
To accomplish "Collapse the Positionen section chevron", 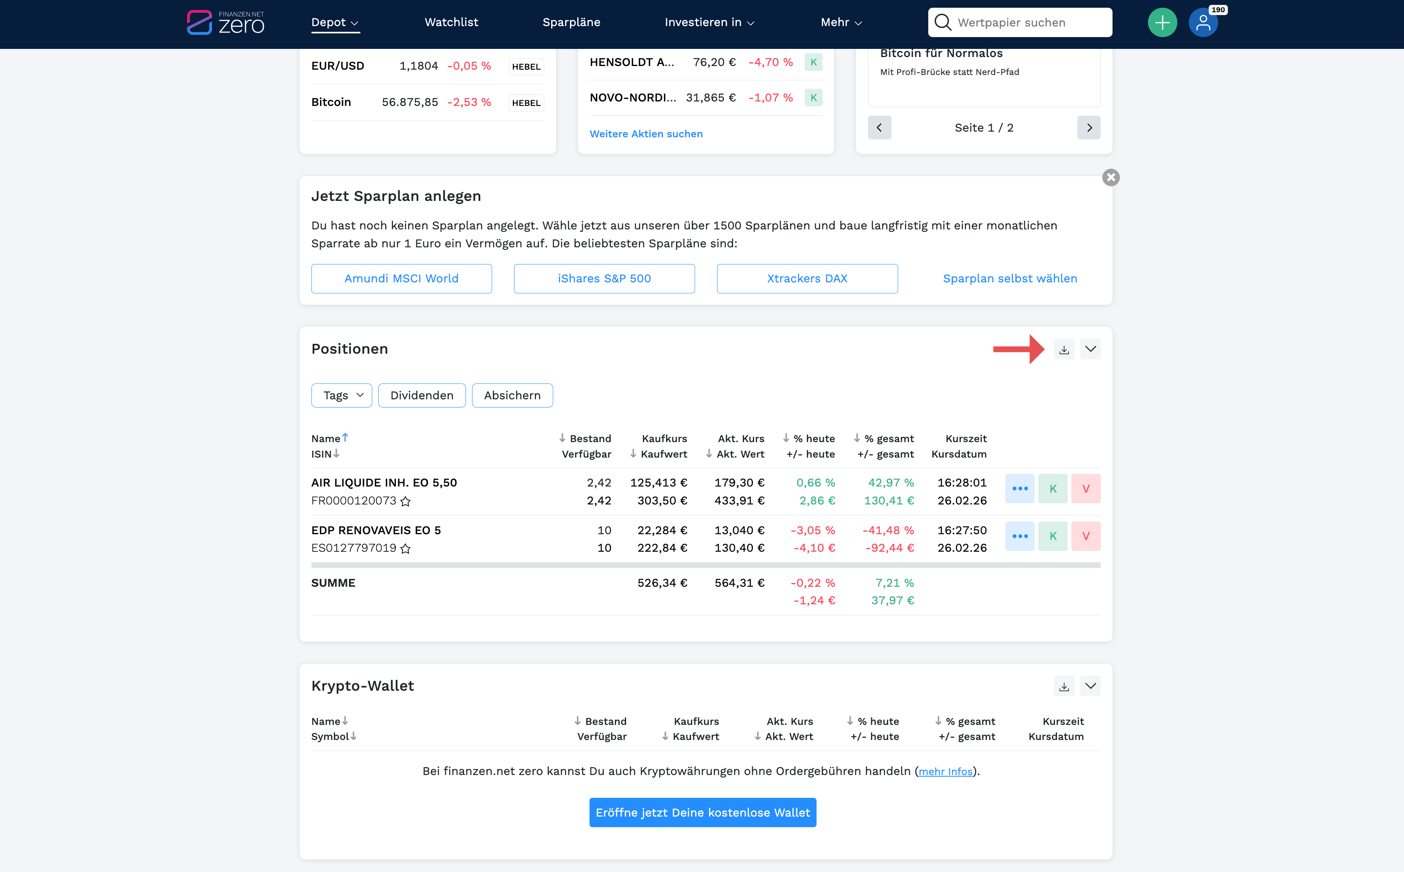I will point(1090,350).
